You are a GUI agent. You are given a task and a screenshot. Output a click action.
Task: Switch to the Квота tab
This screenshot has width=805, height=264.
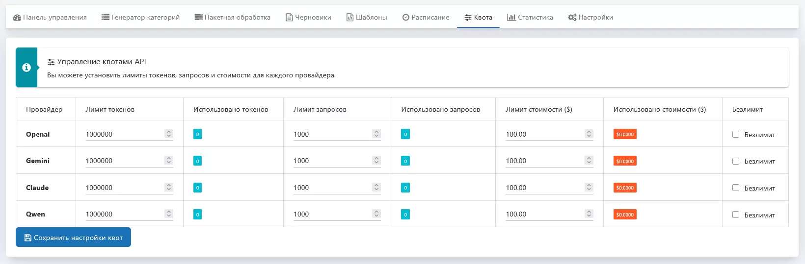click(x=478, y=18)
